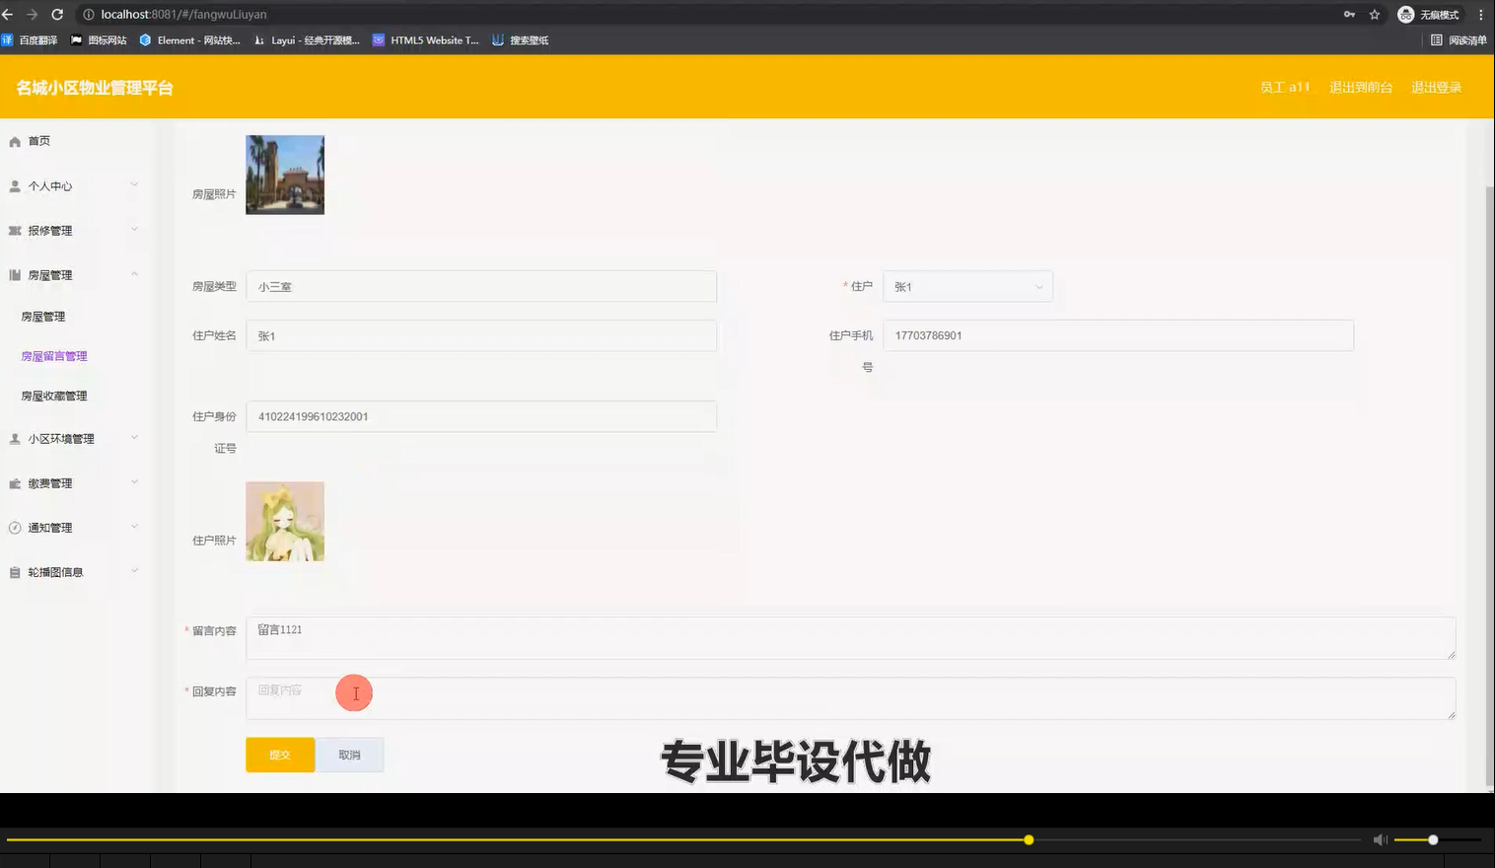This screenshot has width=1495, height=868.
Task: Click inside the 回复内容 reply input field
Action: tap(690, 698)
